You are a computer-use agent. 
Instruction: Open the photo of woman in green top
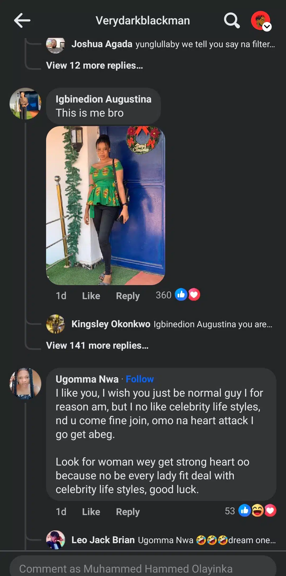click(x=105, y=206)
